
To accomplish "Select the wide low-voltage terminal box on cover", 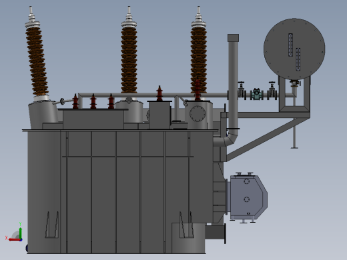I will pyautogui.click(x=93, y=119).
